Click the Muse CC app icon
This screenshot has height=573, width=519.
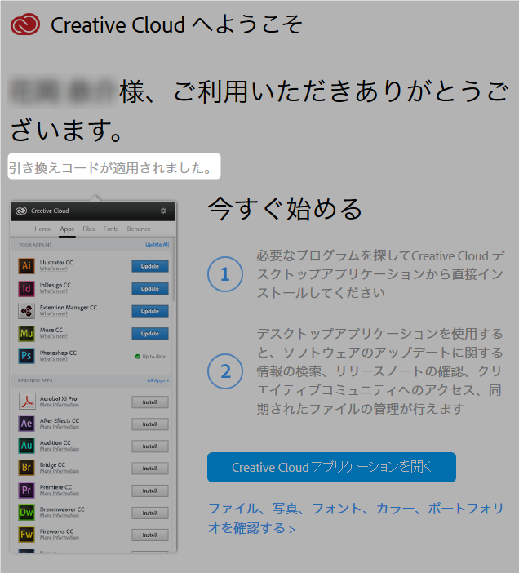[26, 333]
